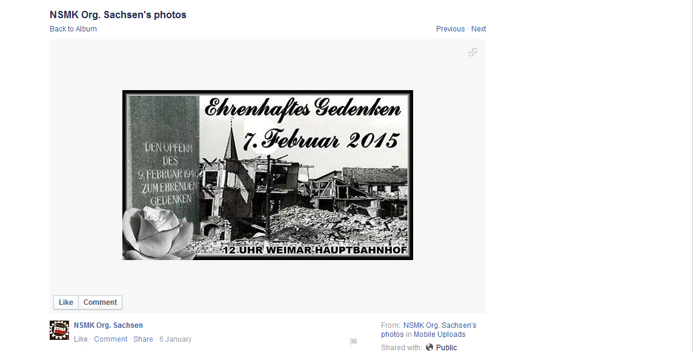Screen dimensions: 693x352
Task: Open the Mobile Uploads album link
Action: pos(439,334)
